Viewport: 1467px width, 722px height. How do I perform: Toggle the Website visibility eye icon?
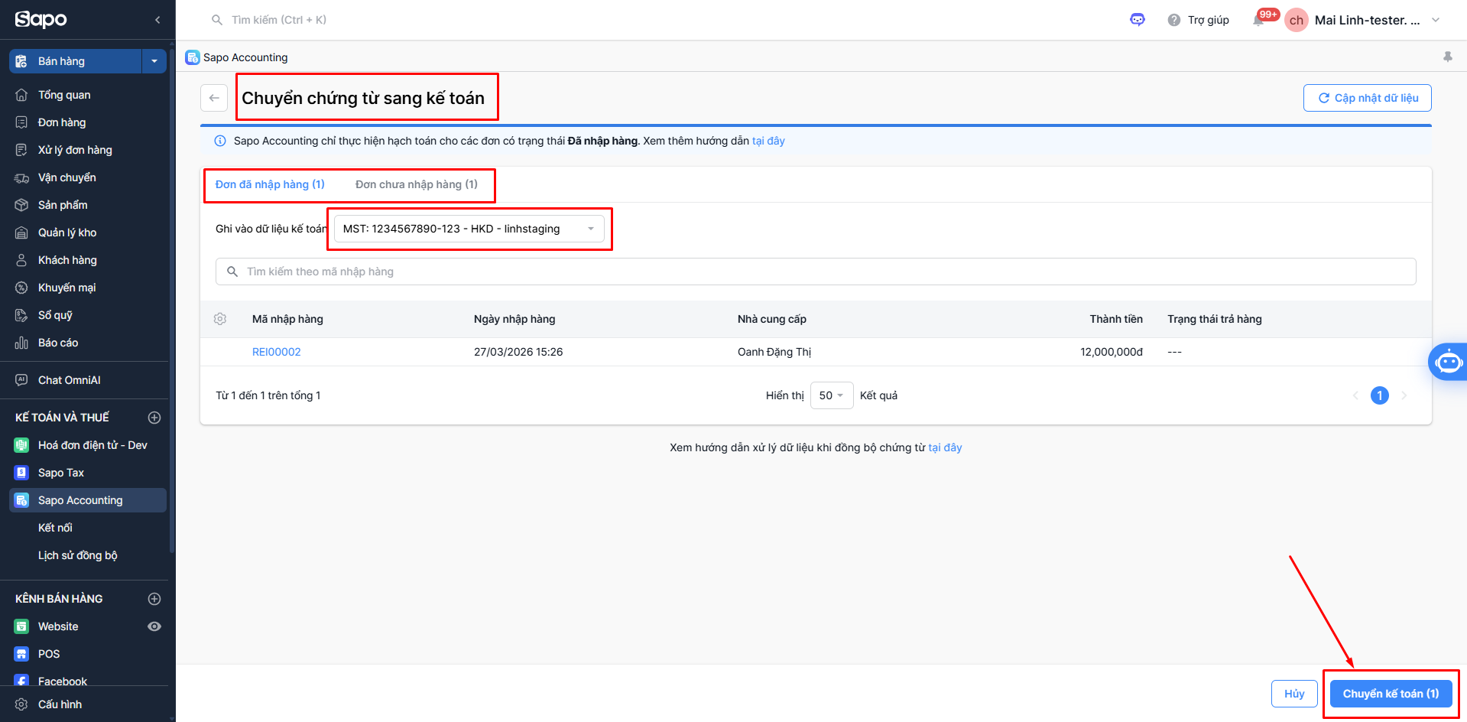point(154,626)
